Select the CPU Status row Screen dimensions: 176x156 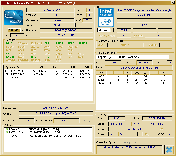(47, 78)
